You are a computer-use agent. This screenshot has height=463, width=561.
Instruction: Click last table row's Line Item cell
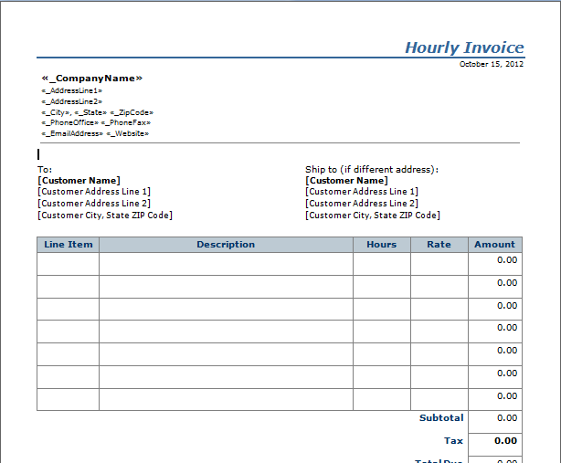(x=68, y=400)
